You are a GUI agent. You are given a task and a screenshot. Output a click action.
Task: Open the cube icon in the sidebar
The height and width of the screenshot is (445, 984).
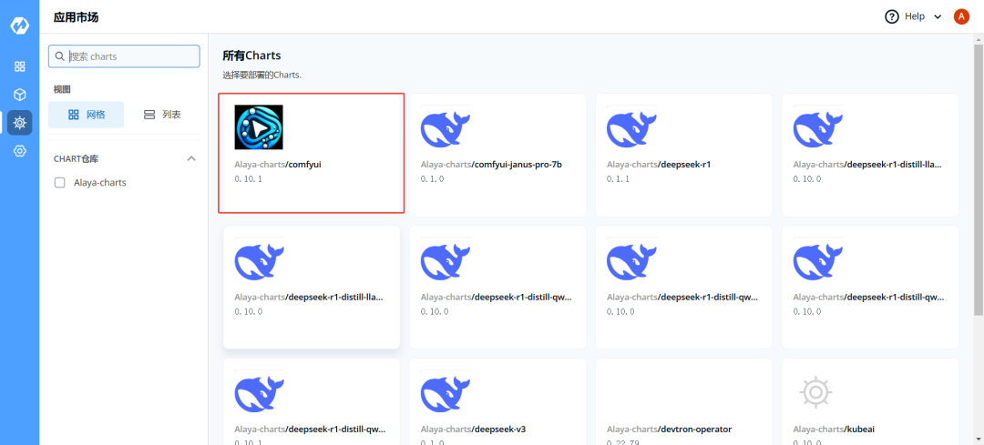tap(19, 95)
